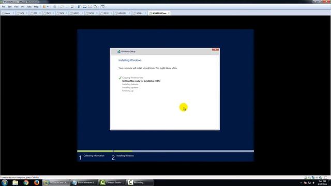
Task: Open Firefox from the taskbar
Action: [37, 182]
